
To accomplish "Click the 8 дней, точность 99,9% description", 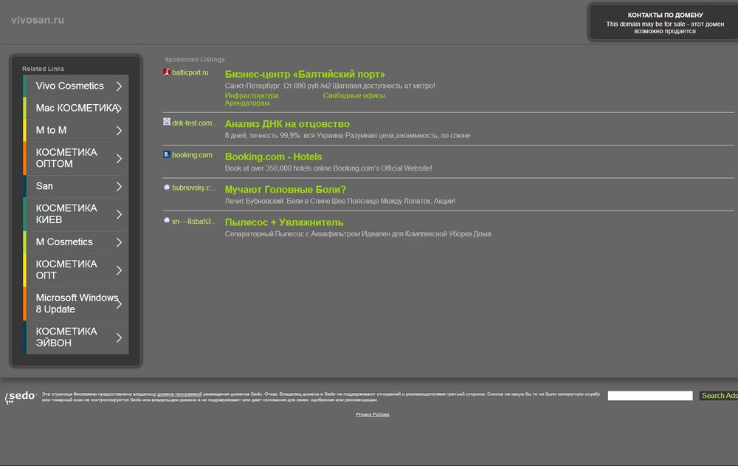I will 348,135.
